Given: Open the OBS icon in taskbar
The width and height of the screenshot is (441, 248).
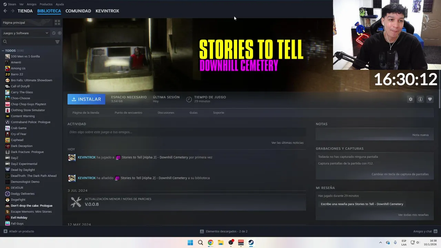Looking at the screenshot, I should tap(231, 242).
